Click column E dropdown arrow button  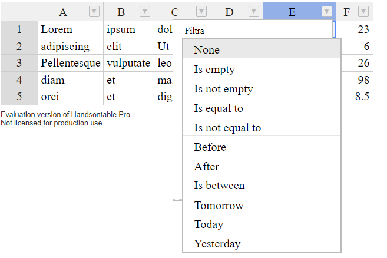click(326, 12)
